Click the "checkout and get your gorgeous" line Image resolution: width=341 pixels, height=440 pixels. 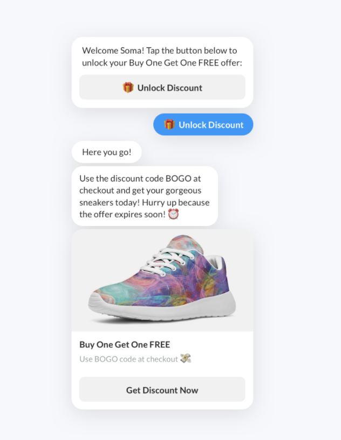tap(140, 190)
